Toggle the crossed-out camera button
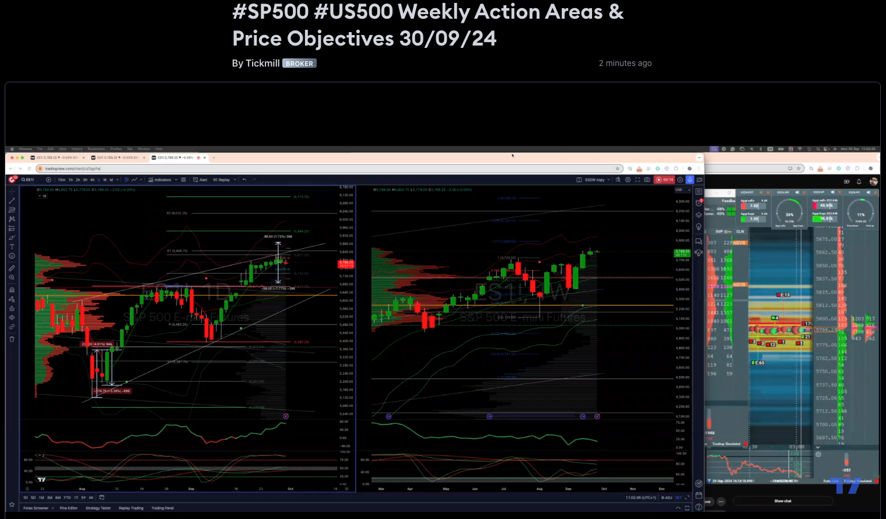 pyautogui.click(x=699, y=180)
